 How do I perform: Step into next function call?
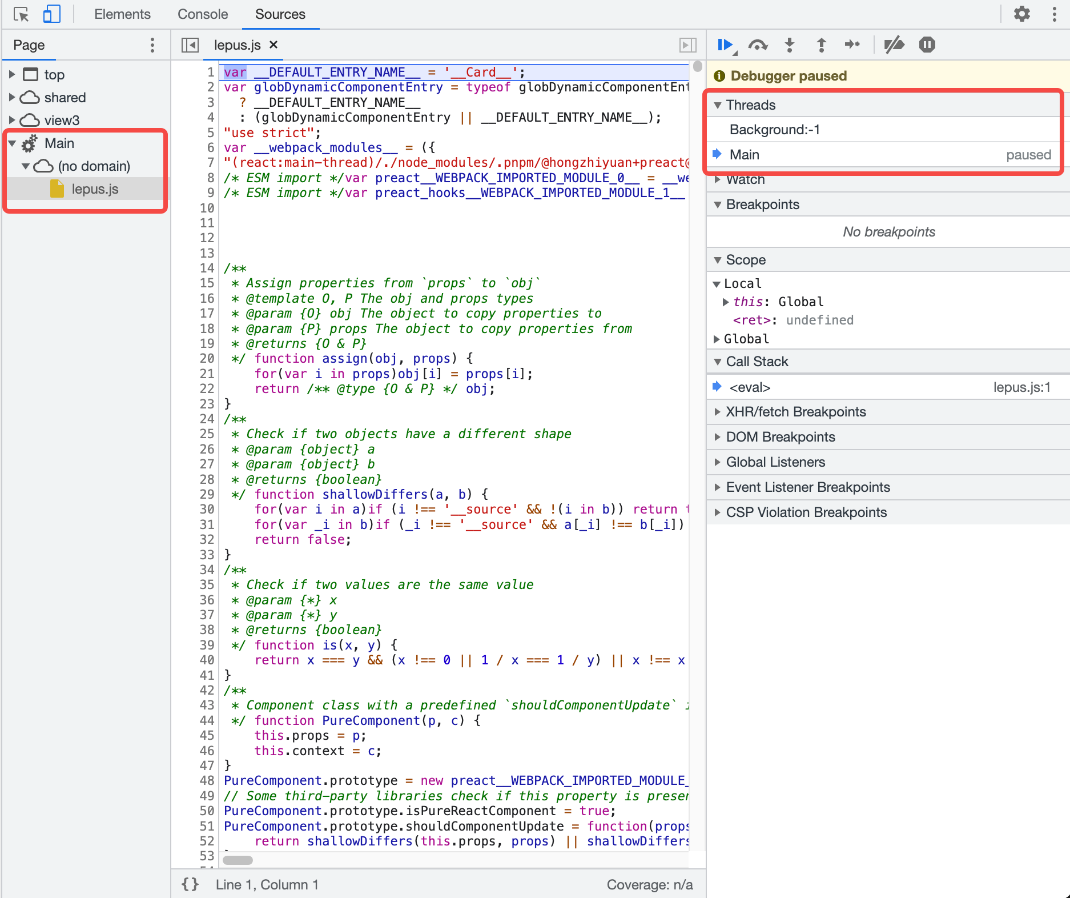click(790, 45)
